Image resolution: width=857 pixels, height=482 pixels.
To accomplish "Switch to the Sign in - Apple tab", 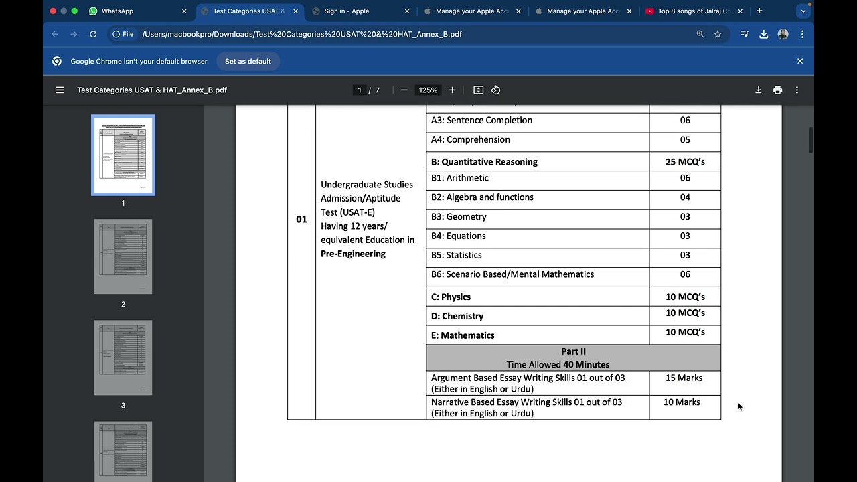I will coord(361,11).
